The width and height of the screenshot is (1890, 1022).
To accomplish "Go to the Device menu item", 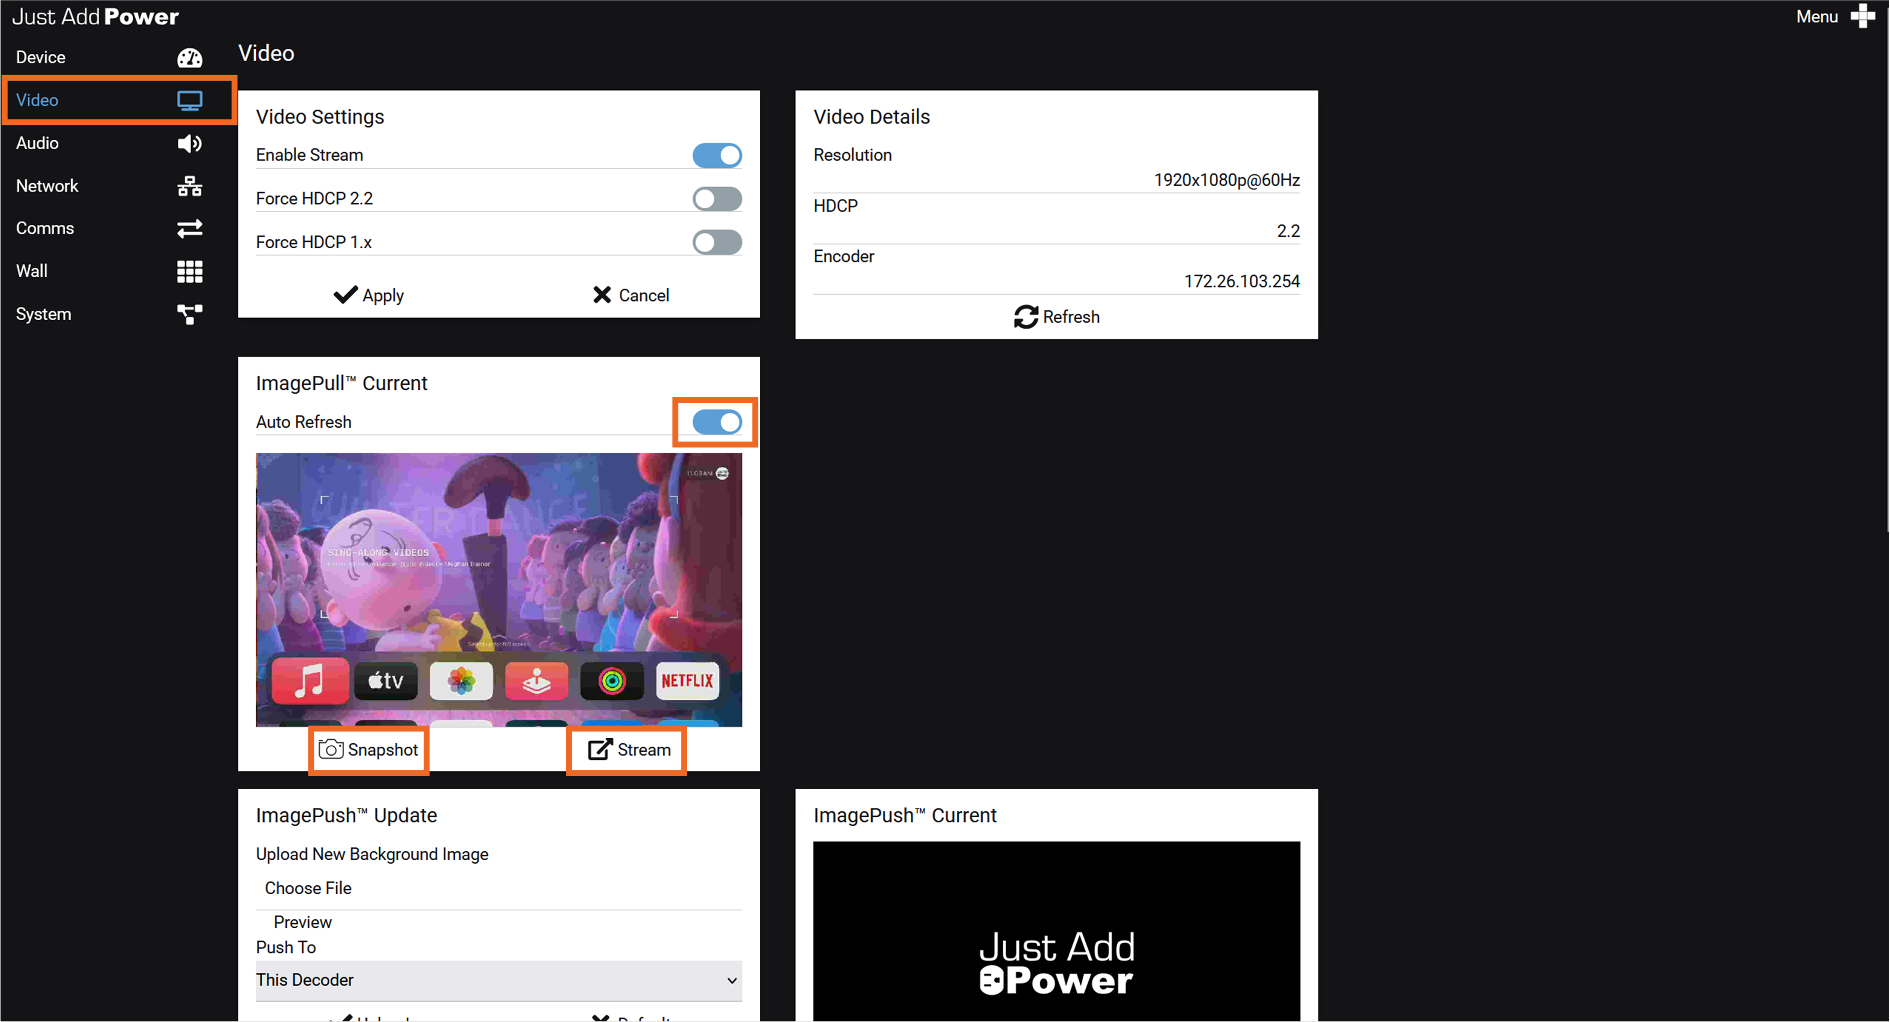I will (41, 57).
